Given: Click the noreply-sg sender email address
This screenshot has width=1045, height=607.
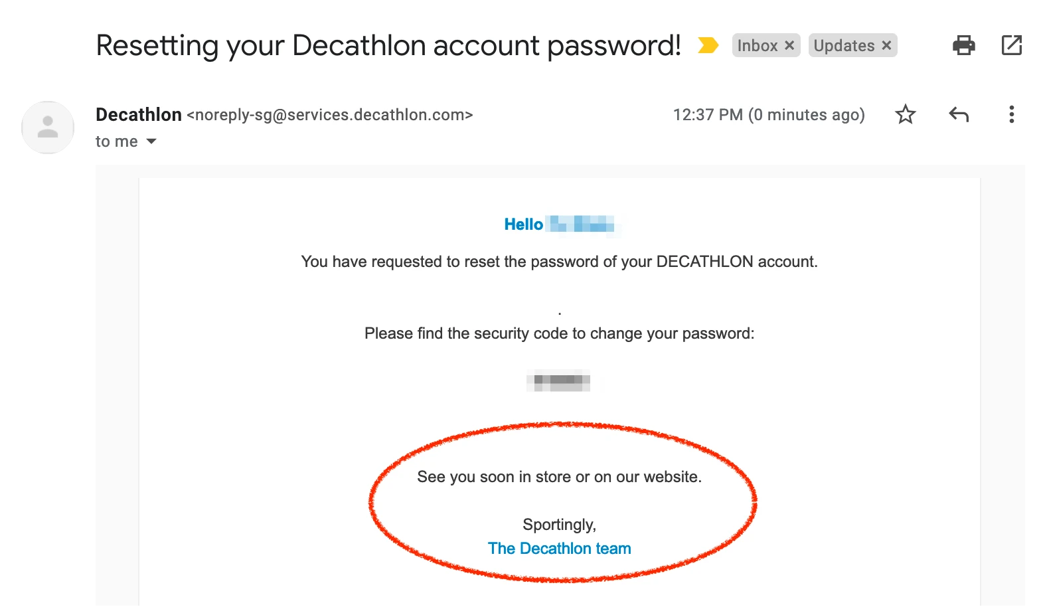Looking at the screenshot, I should (330, 115).
